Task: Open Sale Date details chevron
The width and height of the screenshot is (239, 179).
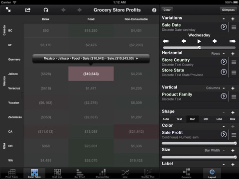Action: (224, 27)
